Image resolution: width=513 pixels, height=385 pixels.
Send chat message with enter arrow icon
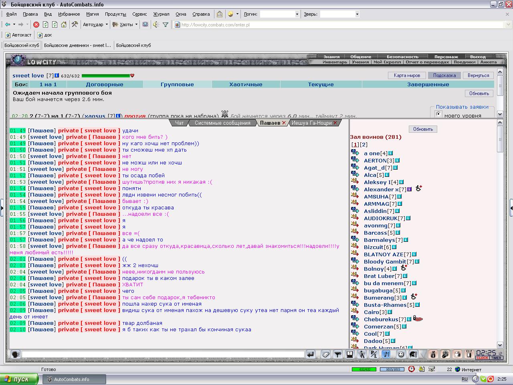point(310,354)
